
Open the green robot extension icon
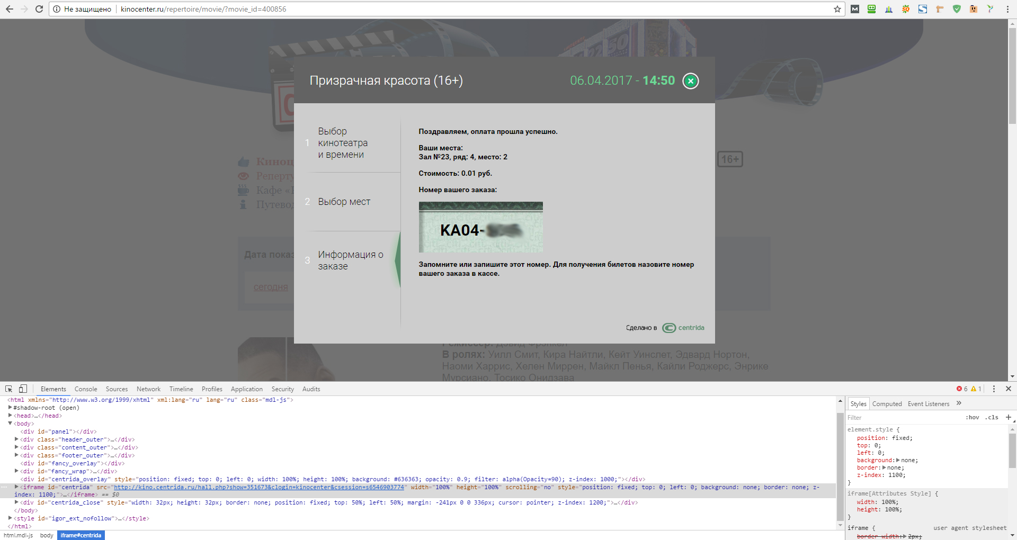tap(872, 9)
